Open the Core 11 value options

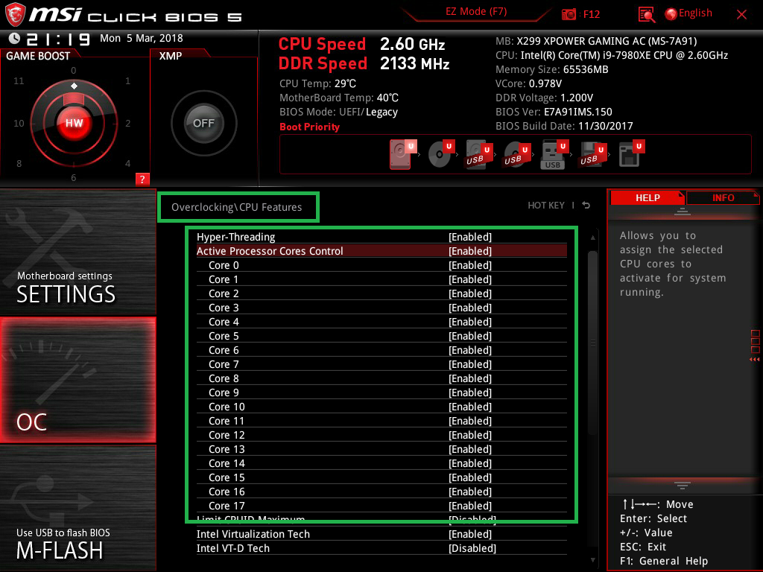(x=470, y=421)
